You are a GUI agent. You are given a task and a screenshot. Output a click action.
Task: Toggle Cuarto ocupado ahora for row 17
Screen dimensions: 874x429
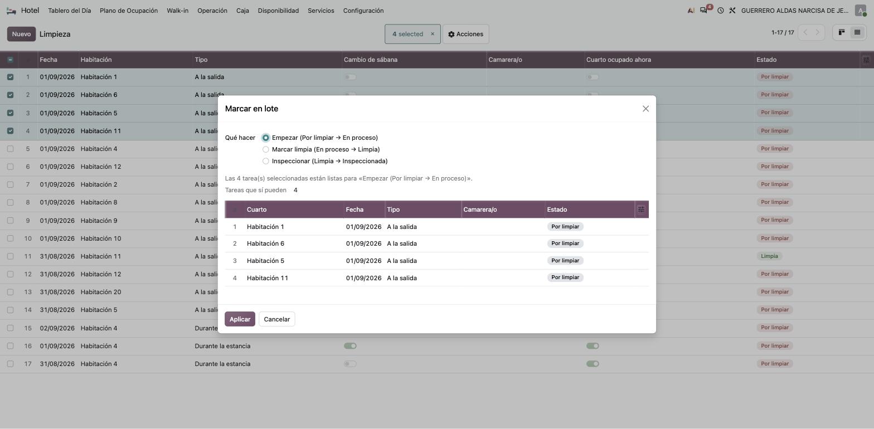coord(593,364)
